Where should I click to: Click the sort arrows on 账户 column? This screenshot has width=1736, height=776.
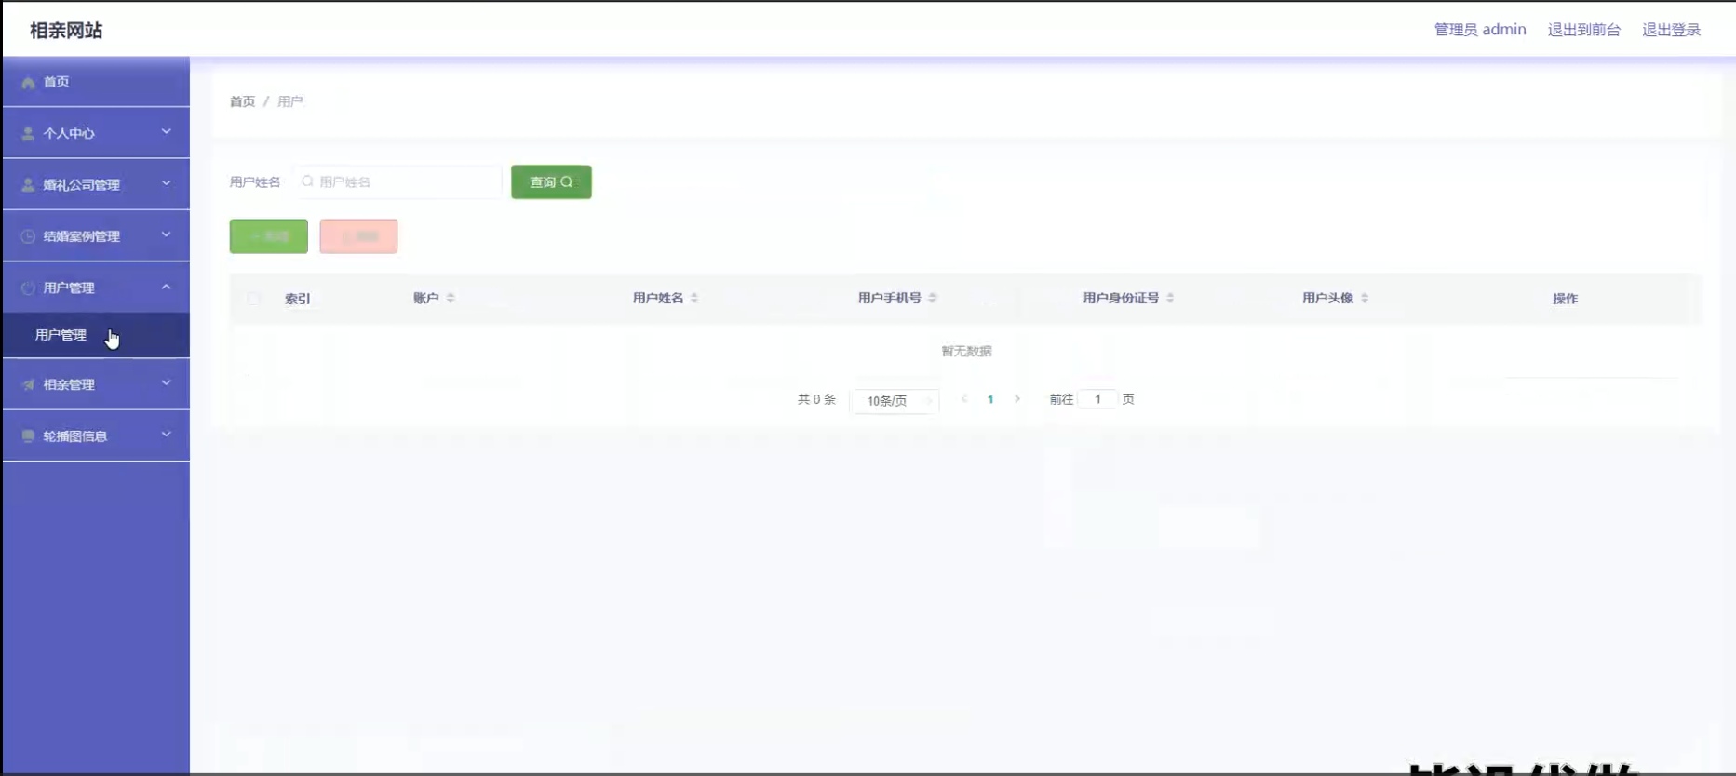451,298
